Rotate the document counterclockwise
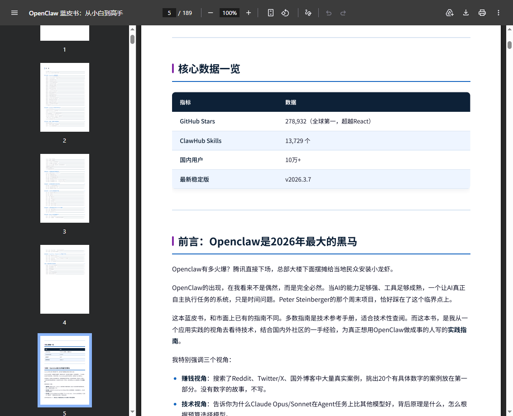The image size is (513, 416). [x=285, y=13]
